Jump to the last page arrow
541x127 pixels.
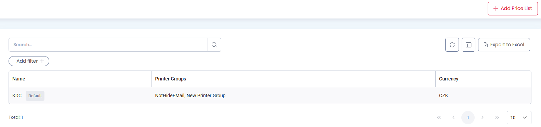[497, 117]
